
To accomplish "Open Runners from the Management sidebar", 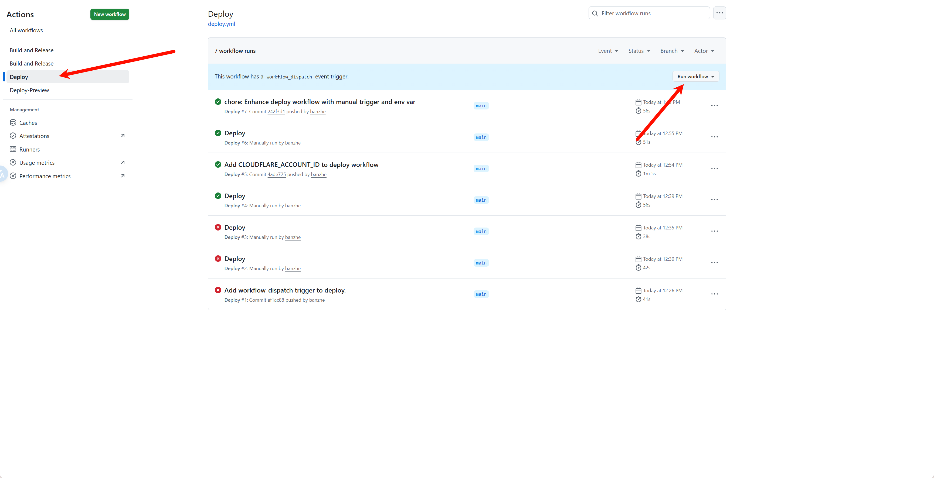I will tap(30, 149).
